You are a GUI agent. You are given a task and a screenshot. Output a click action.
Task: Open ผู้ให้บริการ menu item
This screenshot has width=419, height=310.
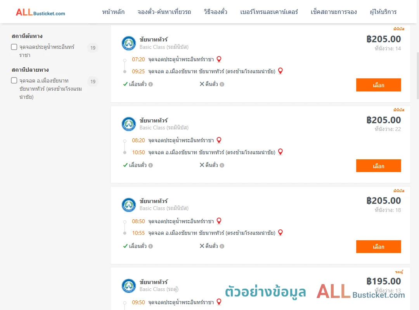click(383, 12)
